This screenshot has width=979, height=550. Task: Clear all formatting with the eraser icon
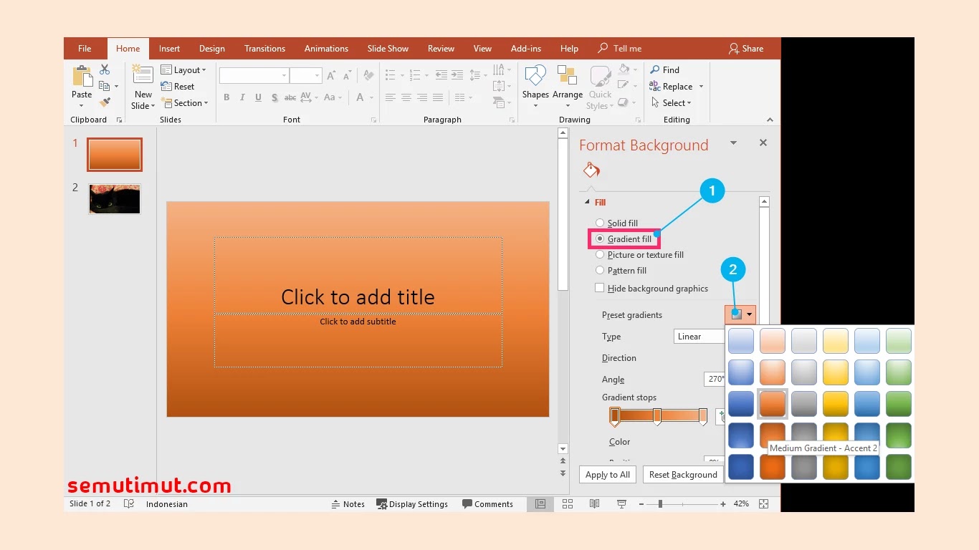pos(368,75)
